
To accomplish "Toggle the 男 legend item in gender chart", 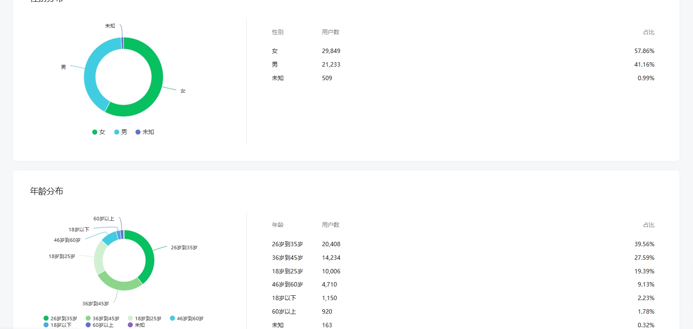I will pos(121,132).
